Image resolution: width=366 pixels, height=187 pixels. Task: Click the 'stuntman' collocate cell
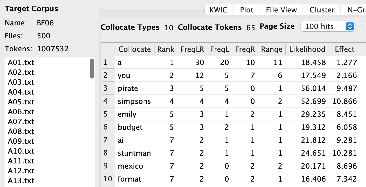(134, 153)
